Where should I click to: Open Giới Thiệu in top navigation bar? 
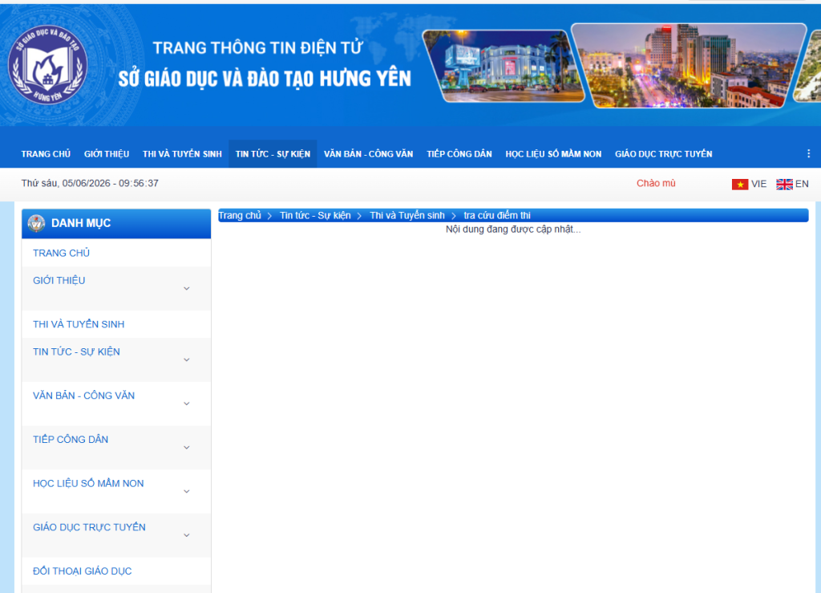[x=107, y=154]
